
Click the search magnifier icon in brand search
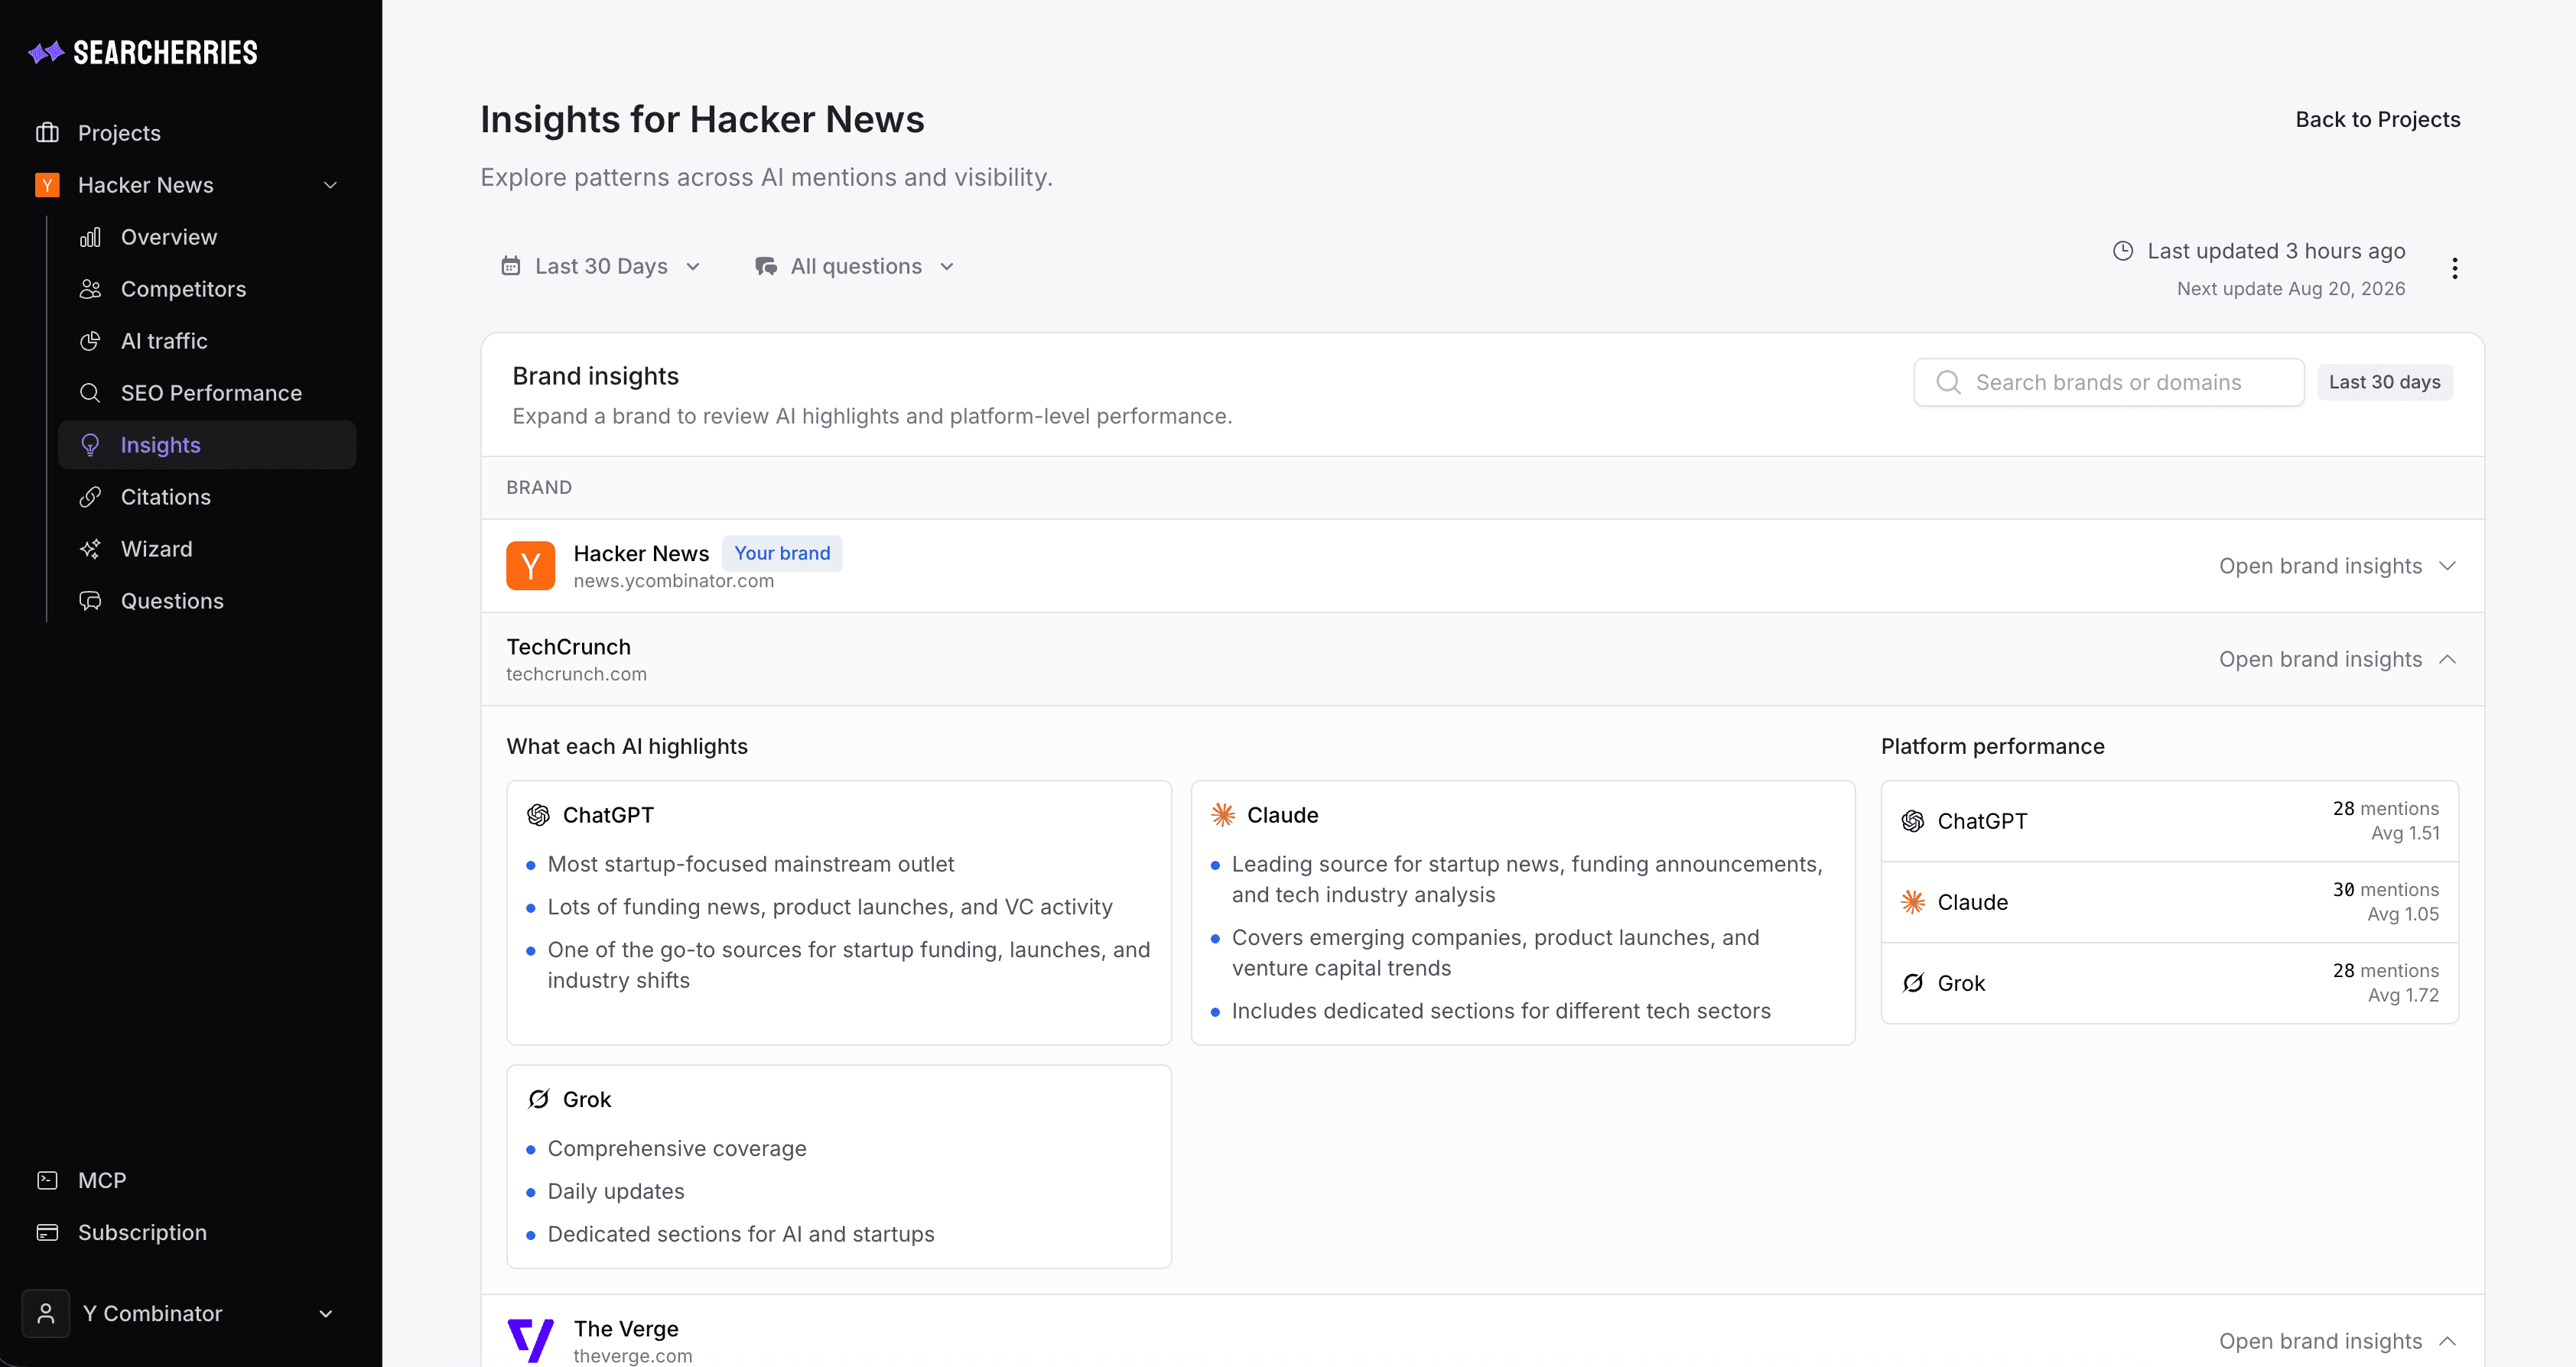point(1948,383)
